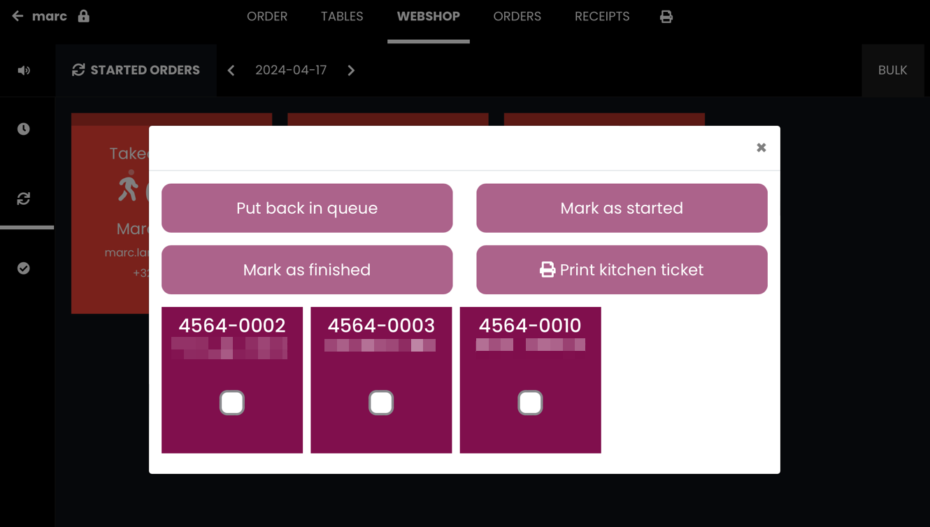
Task: Switch to the ORDERS tab
Action: click(517, 17)
